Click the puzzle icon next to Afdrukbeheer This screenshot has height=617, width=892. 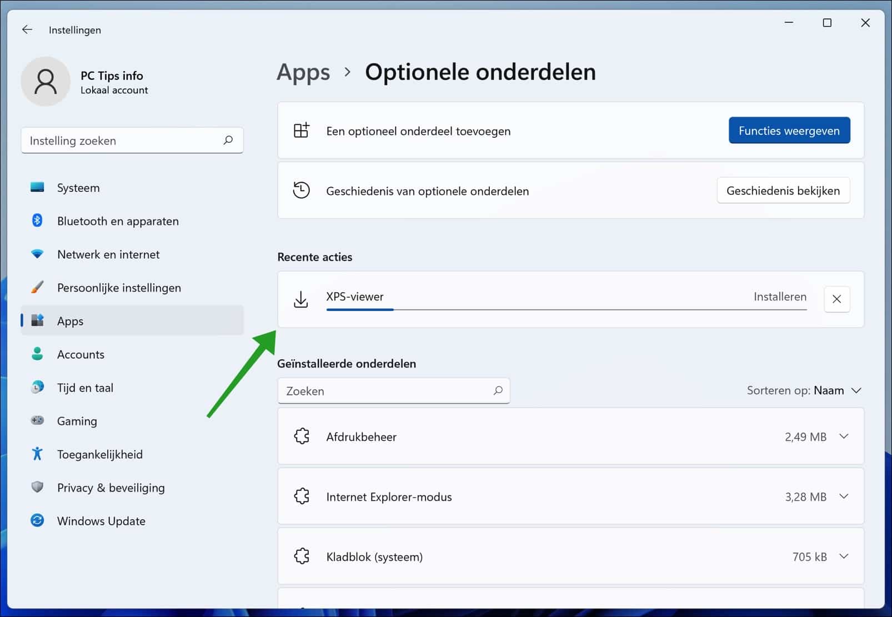click(302, 437)
